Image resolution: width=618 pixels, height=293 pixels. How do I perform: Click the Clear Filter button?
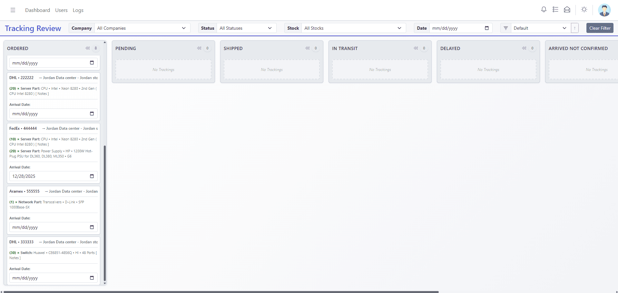600,28
